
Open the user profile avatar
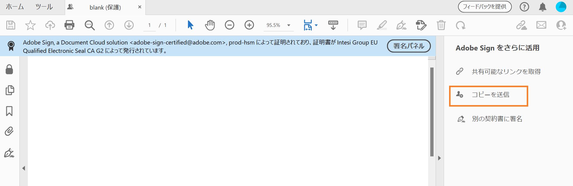click(561, 7)
